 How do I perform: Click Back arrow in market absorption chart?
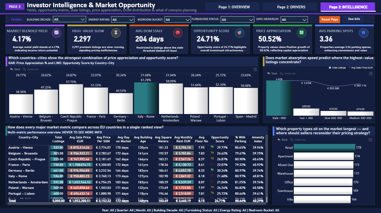268,73
